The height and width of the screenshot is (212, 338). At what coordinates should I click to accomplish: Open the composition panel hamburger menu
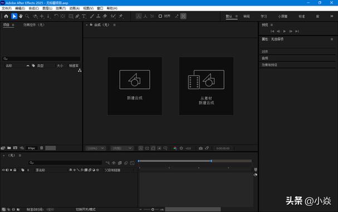pos(115,25)
